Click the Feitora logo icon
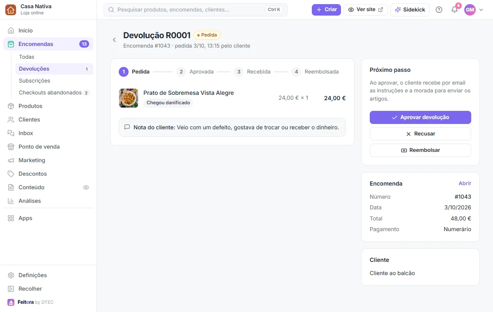 [x=11, y=302]
